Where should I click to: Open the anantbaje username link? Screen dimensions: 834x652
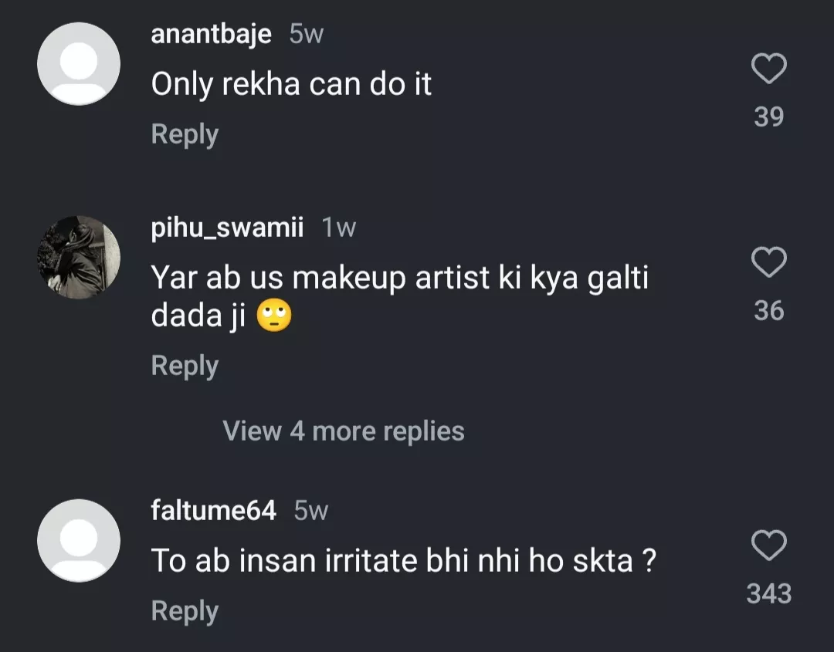coord(211,35)
